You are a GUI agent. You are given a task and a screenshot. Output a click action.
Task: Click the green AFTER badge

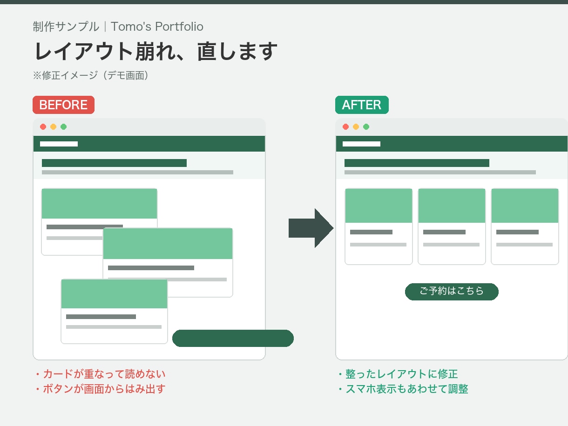362,105
